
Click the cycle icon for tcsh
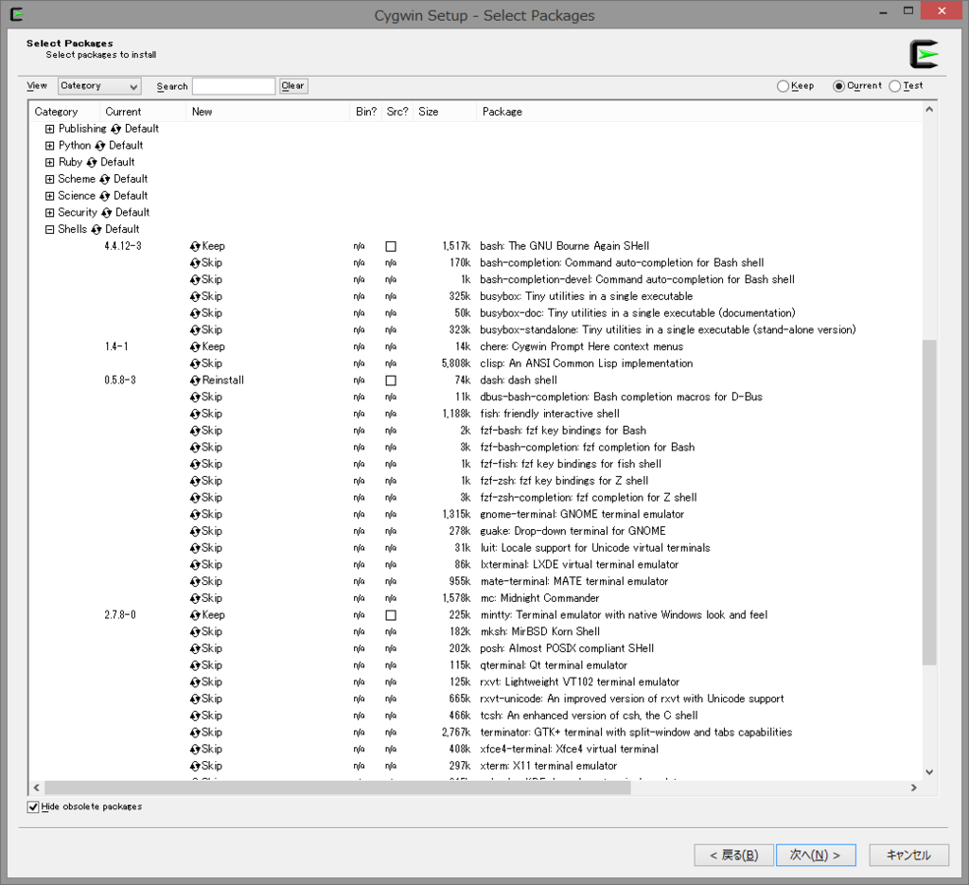point(195,716)
